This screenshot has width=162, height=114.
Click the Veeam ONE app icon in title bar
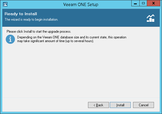coord(5,4)
